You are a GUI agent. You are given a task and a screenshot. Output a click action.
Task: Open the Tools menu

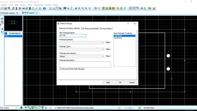[x=30, y=5]
